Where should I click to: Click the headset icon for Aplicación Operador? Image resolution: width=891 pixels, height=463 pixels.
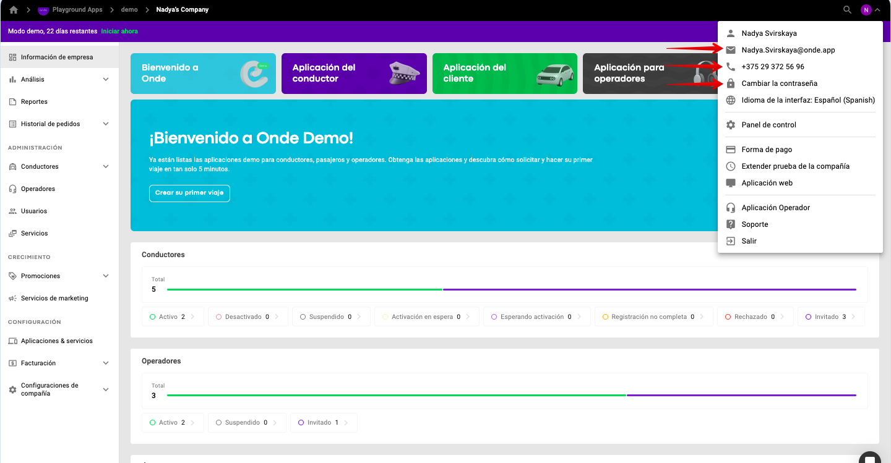[x=731, y=208]
